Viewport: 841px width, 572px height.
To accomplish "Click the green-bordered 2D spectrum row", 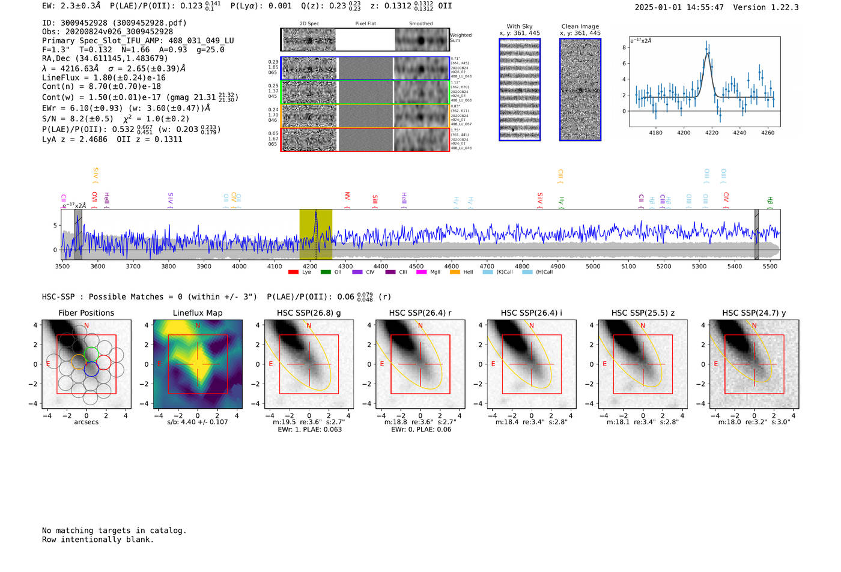I will tap(365, 92).
